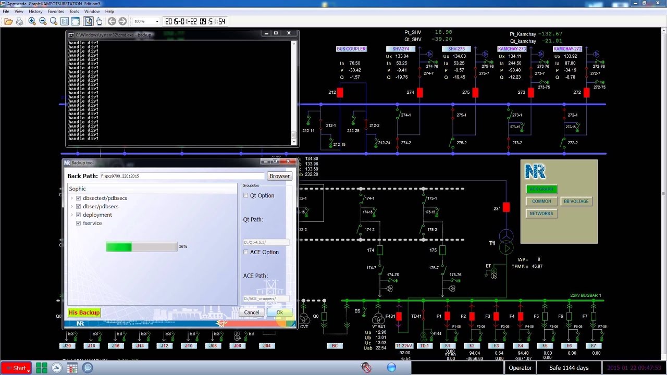Uncheck the fservice checkbox
This screenshot has height=375, width=667.
coord(79,223)
